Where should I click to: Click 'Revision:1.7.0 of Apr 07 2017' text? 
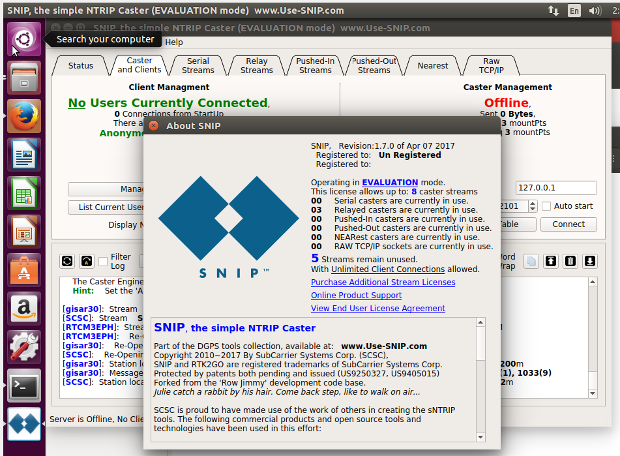click(396, 146)
